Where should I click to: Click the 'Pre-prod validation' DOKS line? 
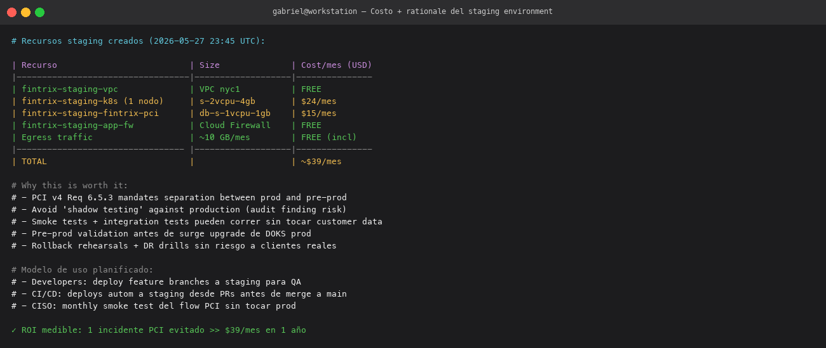coord(161,234)
